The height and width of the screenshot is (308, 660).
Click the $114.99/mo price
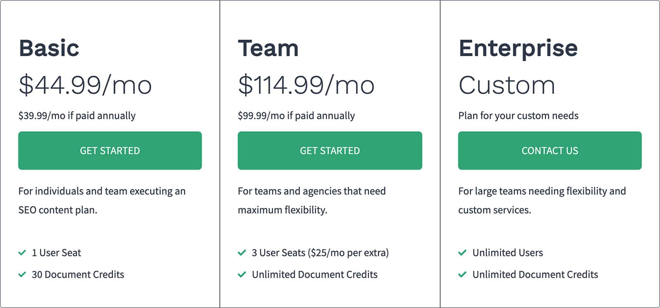(306, 85)
